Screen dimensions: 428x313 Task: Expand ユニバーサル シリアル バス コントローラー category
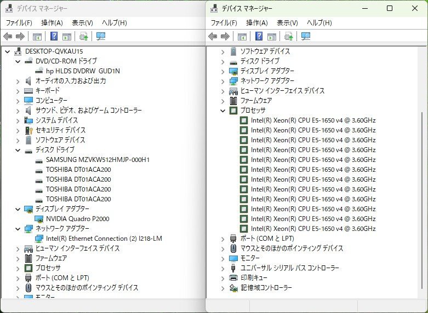click(x=222, y=268)
